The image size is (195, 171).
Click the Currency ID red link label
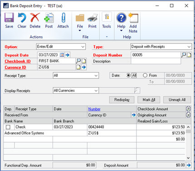click(x=15, y=67)
